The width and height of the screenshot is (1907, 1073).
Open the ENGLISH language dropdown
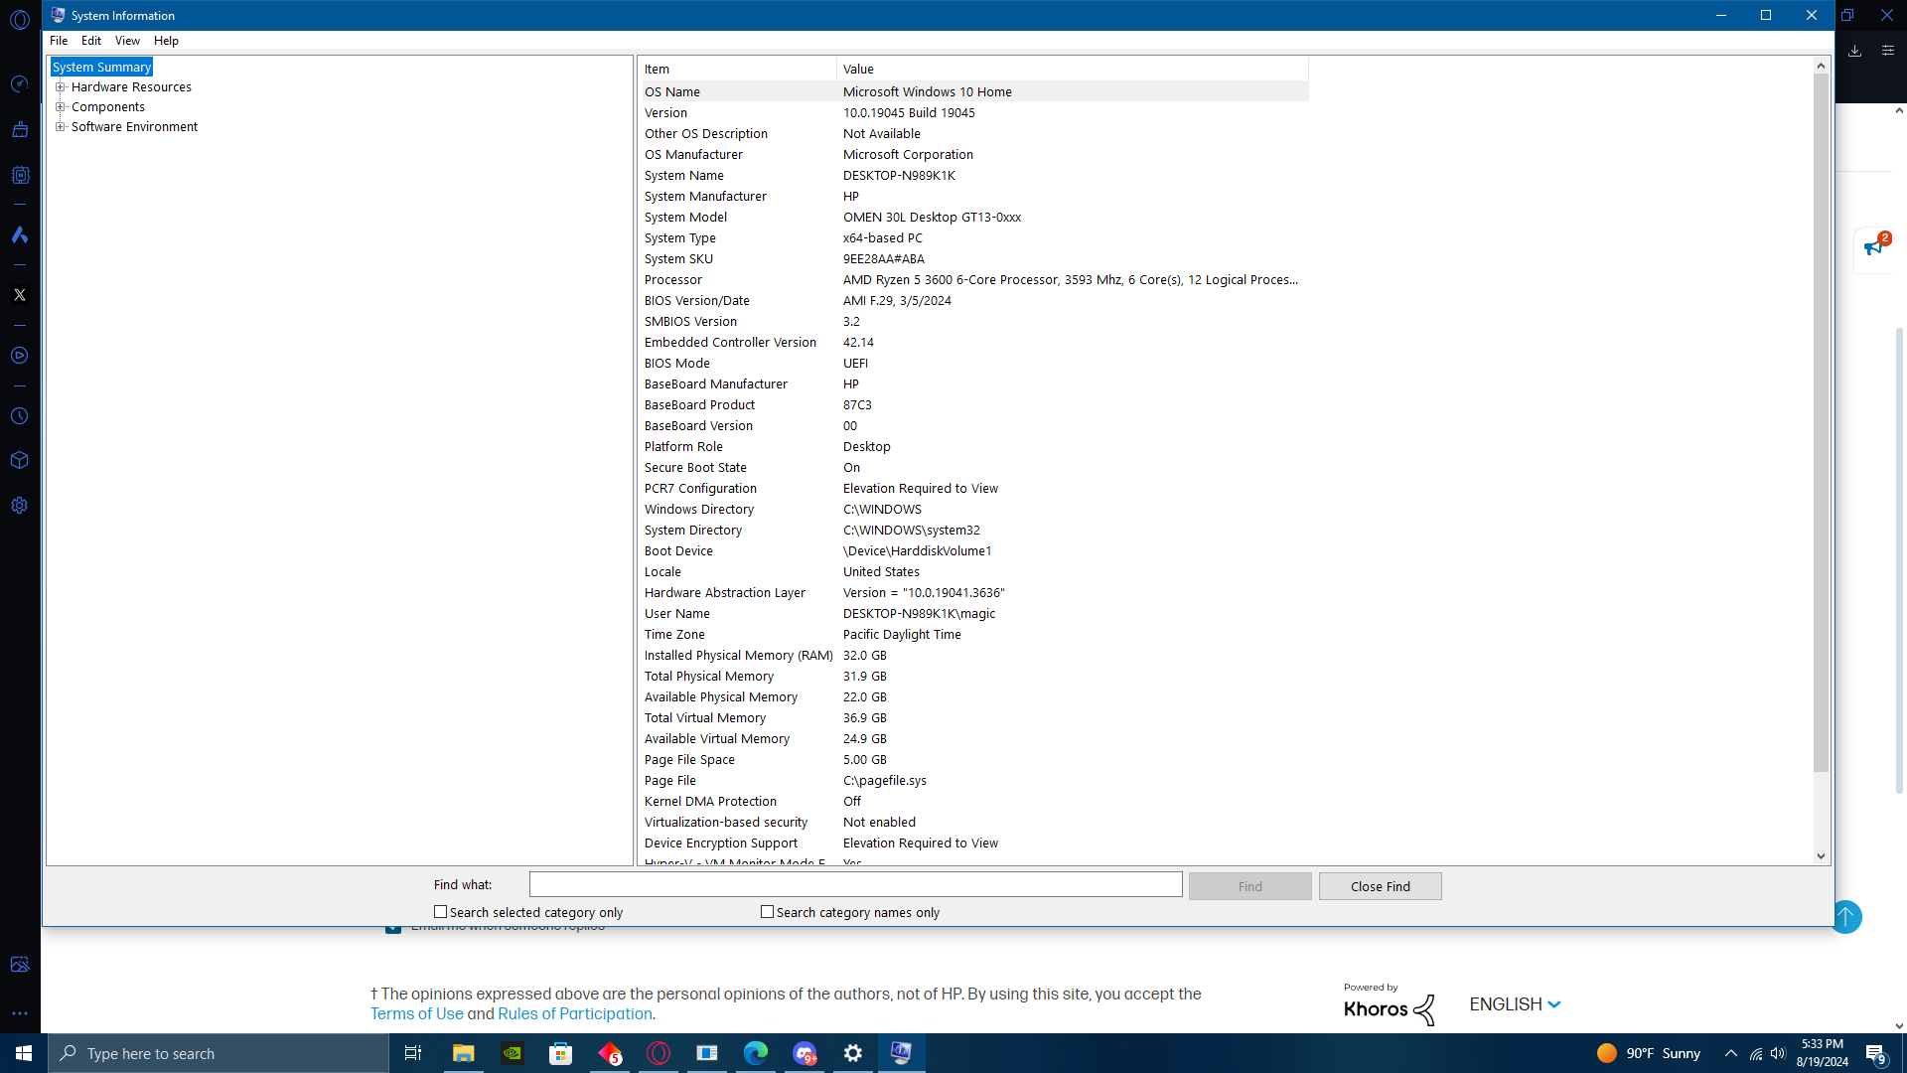[x=1515, y=1004]
